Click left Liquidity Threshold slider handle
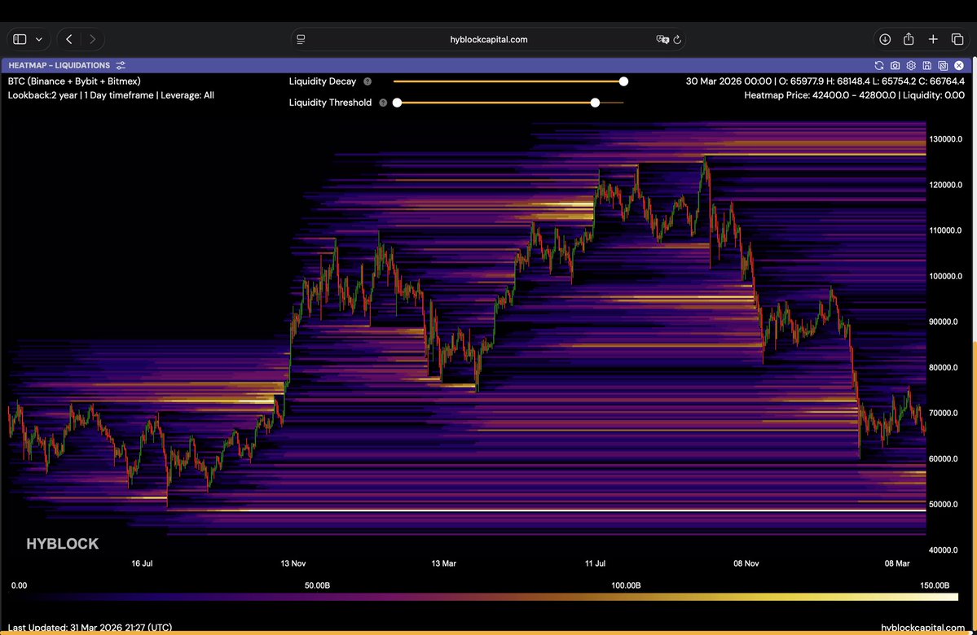977x635 pixels. [x=397, y=103]
